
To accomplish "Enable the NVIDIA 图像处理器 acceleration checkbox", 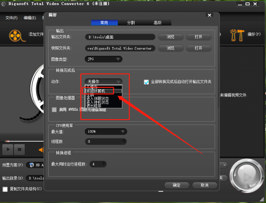I will click(54, 110).
